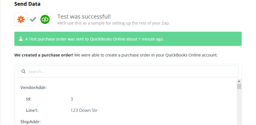Click the scrollbar up arrow
The width and height of the screenshot is (256, 125).
click(239, 81)
